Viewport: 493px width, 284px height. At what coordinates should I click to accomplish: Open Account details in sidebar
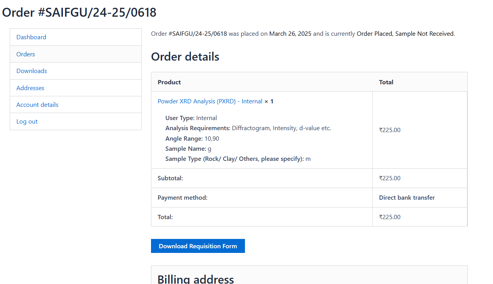pyautogui.click(x=37, y=105)
